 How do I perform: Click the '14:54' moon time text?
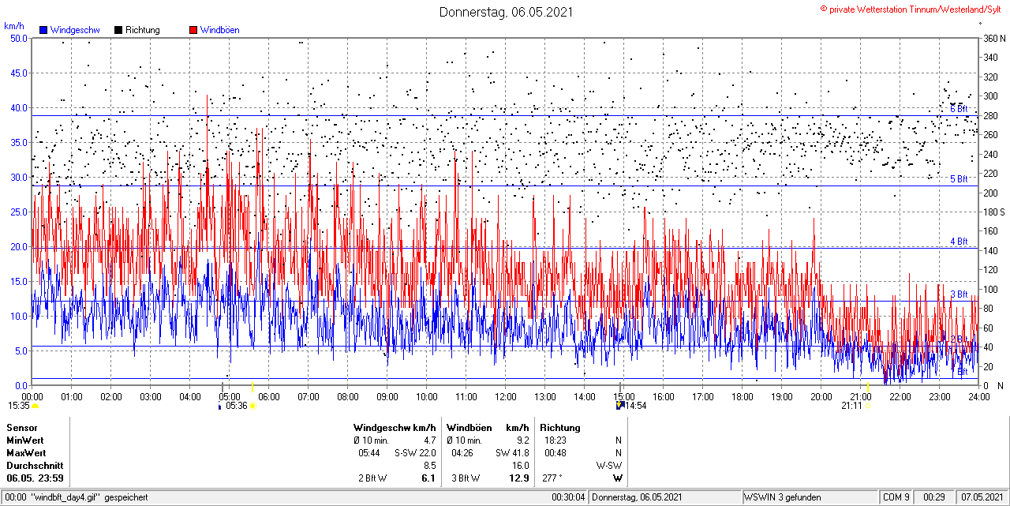click(636, 406)
